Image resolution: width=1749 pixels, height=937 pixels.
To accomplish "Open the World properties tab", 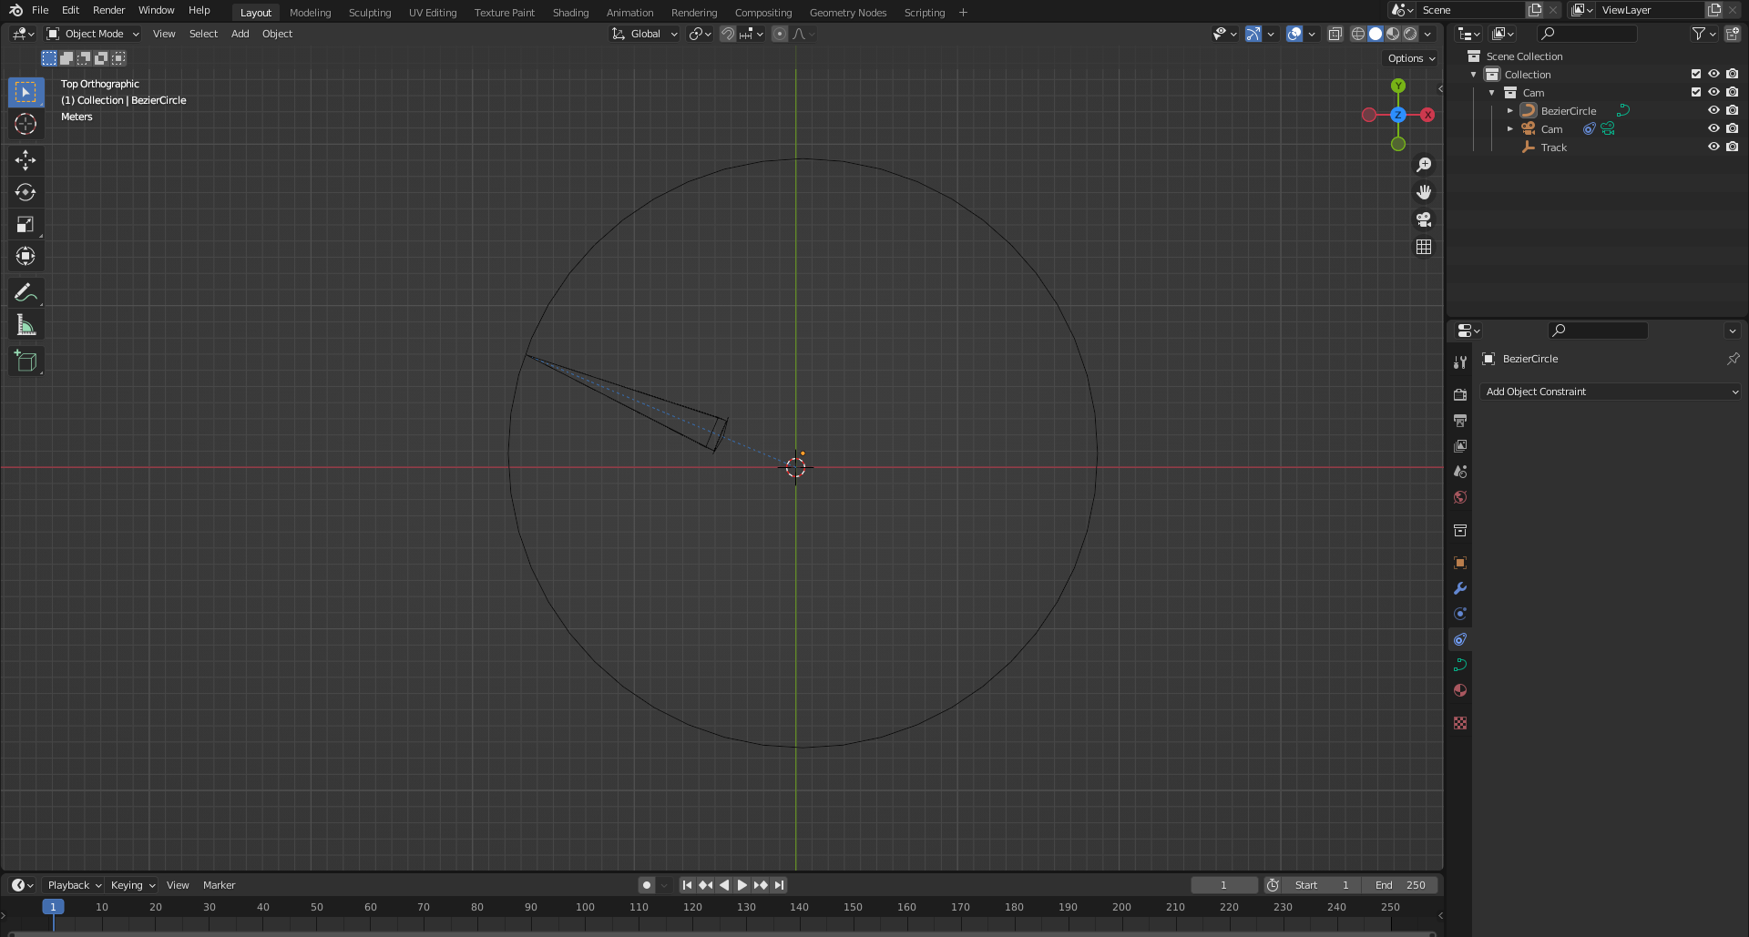I will (1460, 497).
